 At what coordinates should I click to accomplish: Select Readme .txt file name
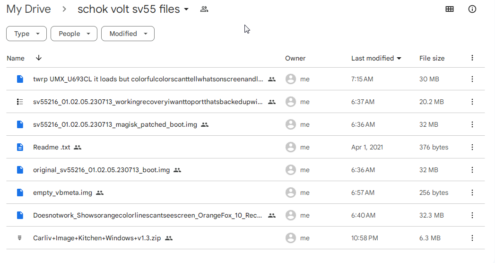click(x=52, y=147)
